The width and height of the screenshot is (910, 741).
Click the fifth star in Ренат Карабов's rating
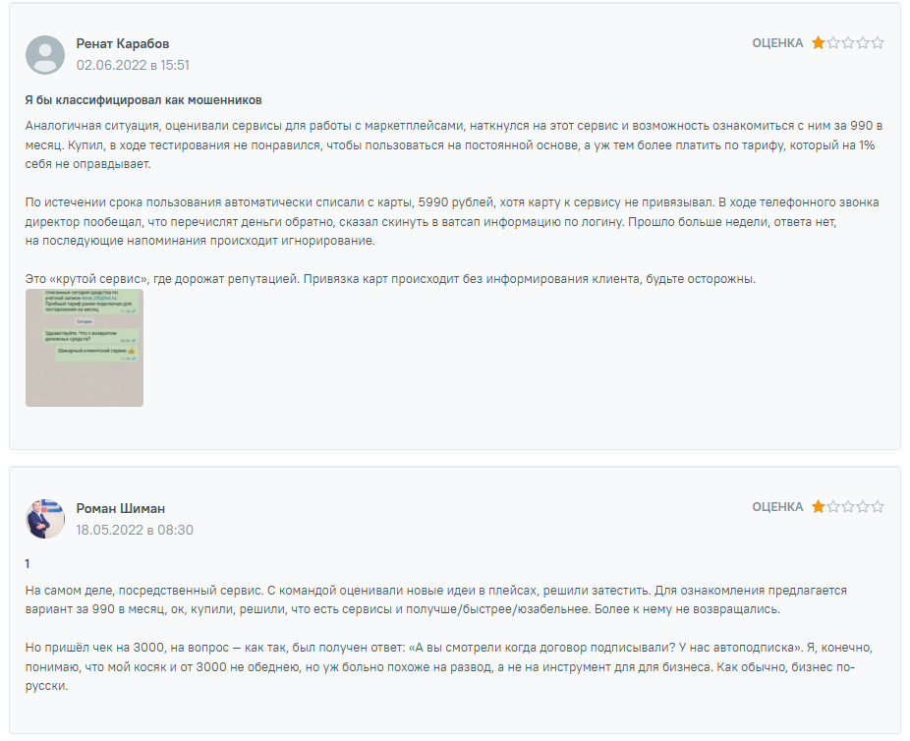[878, 43]
